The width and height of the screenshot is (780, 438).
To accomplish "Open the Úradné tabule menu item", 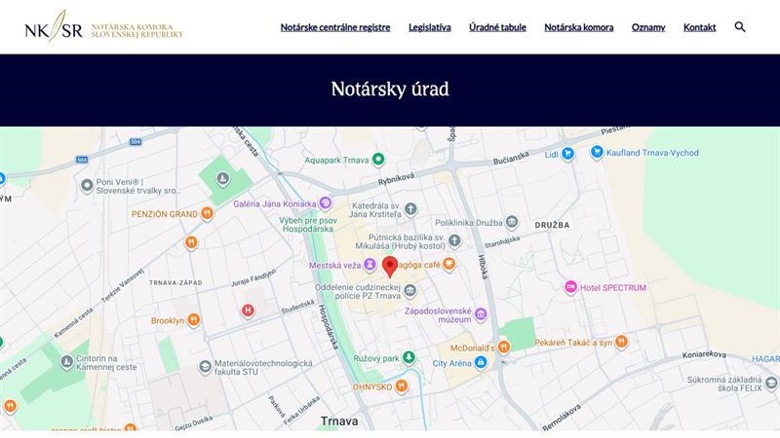I will pos(497,27).
